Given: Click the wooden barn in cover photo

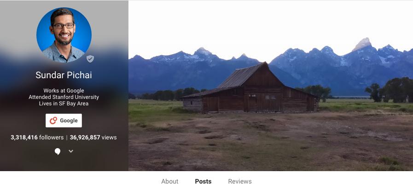Looking at the screenshot, I should [x=250, y=89].
